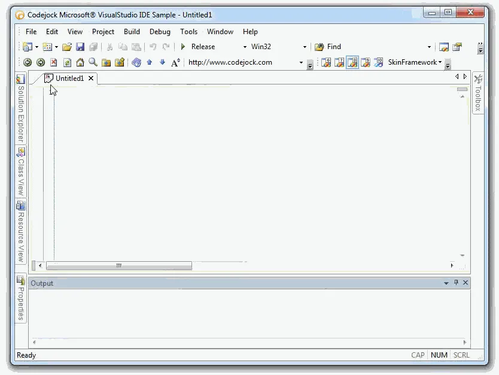The width and height of the screenshot is (499, 375).
Task: Click the green Start/Run play icon
Action: click(x=183, y=47)
